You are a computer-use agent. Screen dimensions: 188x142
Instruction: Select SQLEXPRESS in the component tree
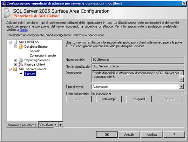[x=29, y=42]
